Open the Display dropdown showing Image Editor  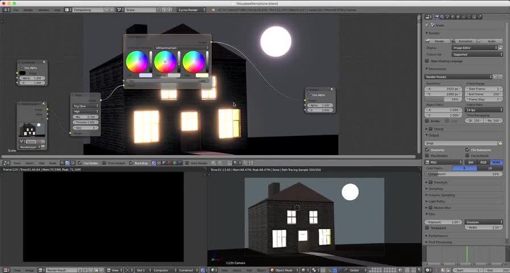[x=475, y=48]
